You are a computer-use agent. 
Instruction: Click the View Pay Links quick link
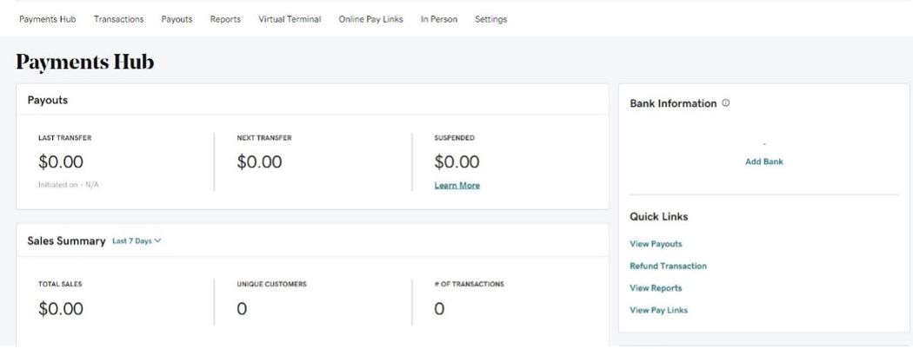[658, 310]
